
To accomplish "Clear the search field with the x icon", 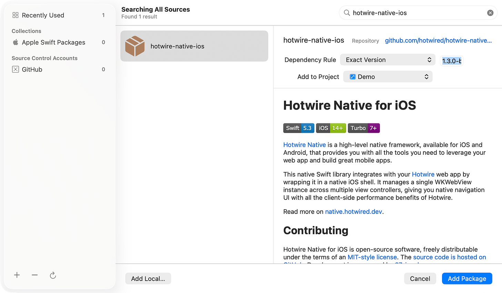I will point(490,13).
